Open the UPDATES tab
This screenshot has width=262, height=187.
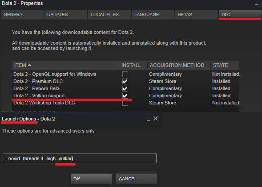[66, 15]
